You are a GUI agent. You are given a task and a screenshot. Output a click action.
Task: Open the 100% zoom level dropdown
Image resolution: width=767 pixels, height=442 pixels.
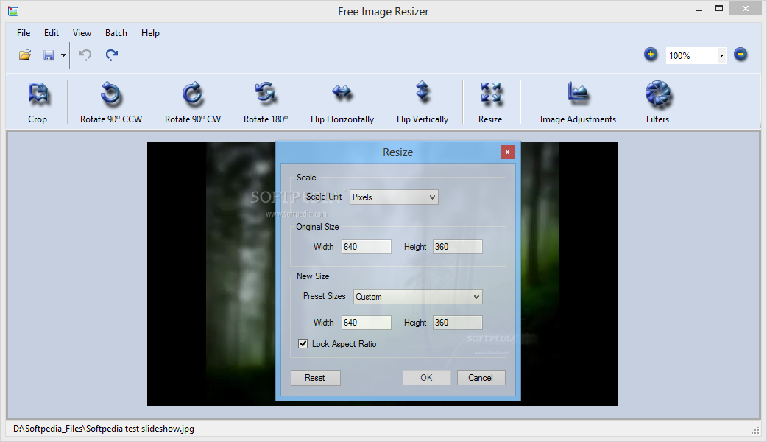click(721, 56)
